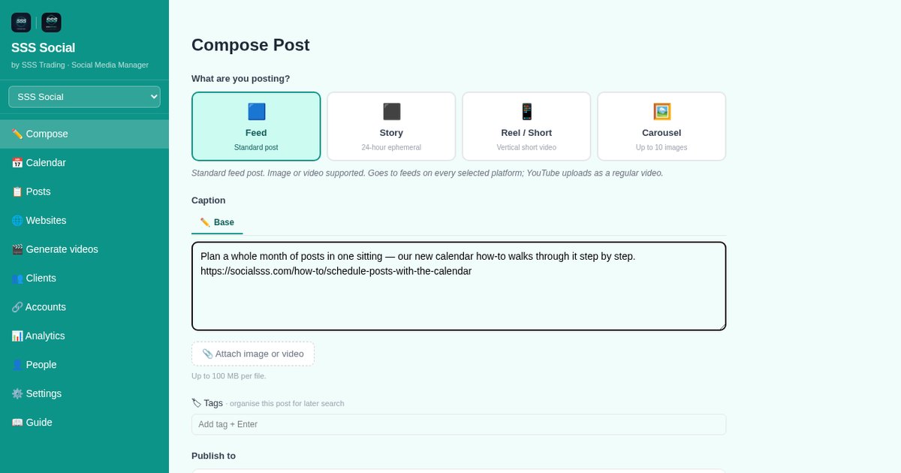
Task: Select the Carousel post type
Action: (661, 126)
